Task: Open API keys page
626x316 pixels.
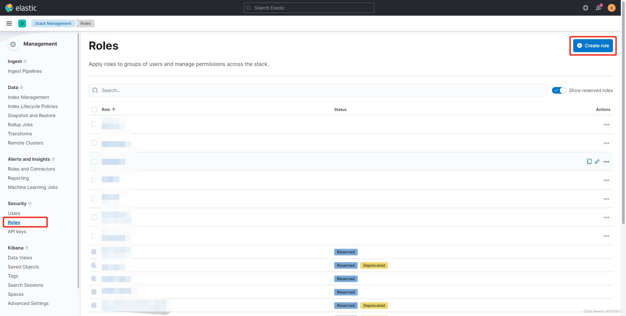Action: [17, 232]
